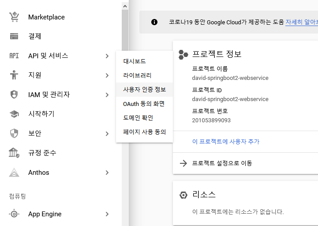Select the App Engine navigation item

[61, 214]
